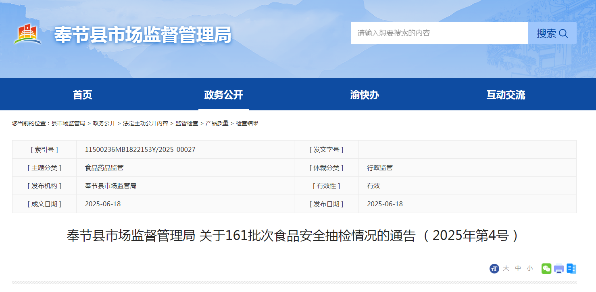
Task: Click 发布日期 value 2025-06-18
Action: [385, 204]
